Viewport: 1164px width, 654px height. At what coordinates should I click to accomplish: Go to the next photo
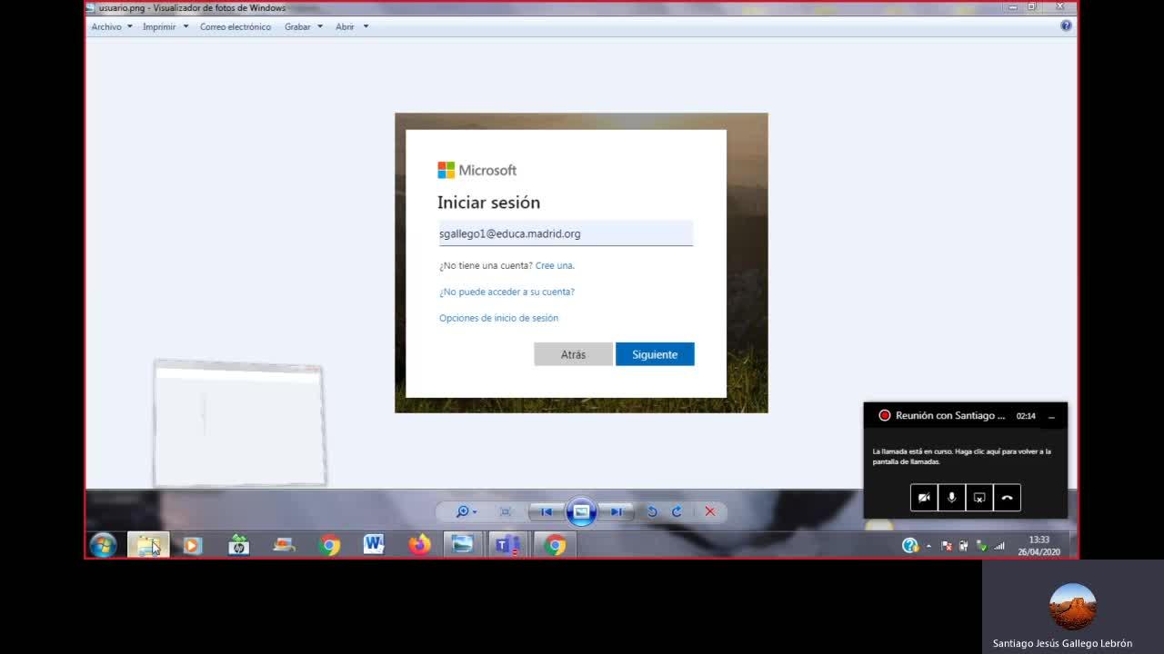(x=616, y=511)
